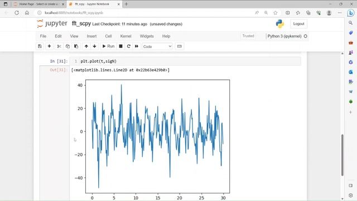This screenshot has width=357, height=201.
Task: Reload the current page
Action: coord(17,13)
